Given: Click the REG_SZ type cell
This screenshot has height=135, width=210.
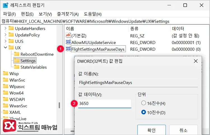Looking at the screenshot, I should pos(137,36).
